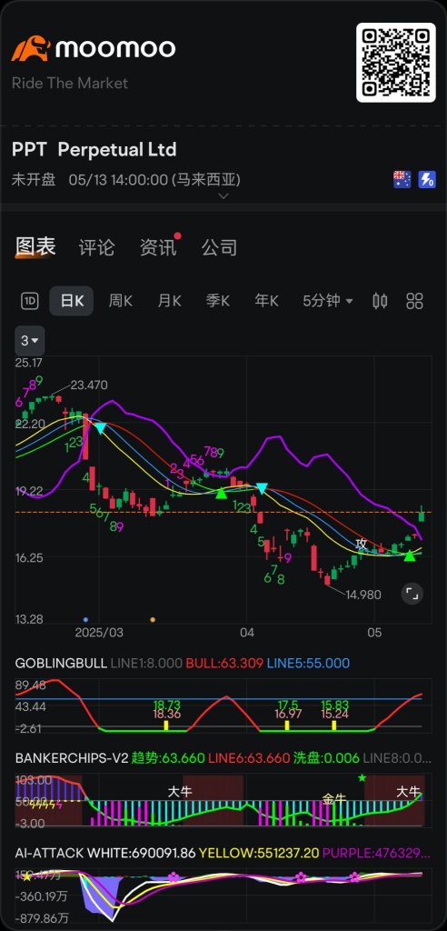Viewport: 447px width, 931px height.
Task: Tap the moomoo bull logo
Action: (32, 48)
